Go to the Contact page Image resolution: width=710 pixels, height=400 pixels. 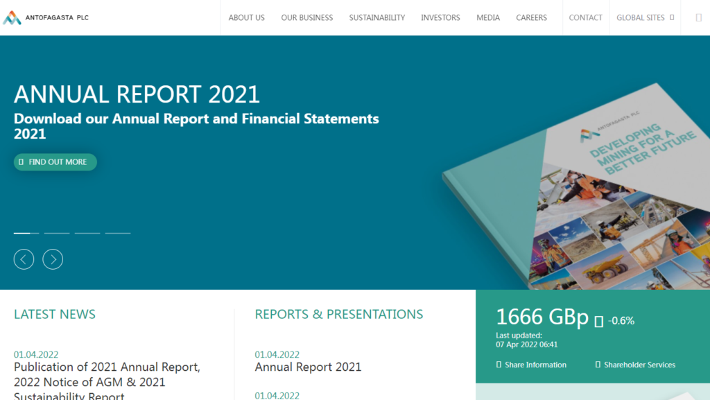[x=585, y=17]
